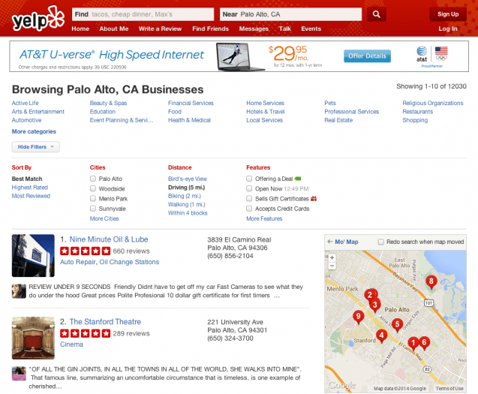Viewport: 478px width, 394px height.
Task: Click reviewer avatar under Stanford Theatre review
Action: click(19, 374)
